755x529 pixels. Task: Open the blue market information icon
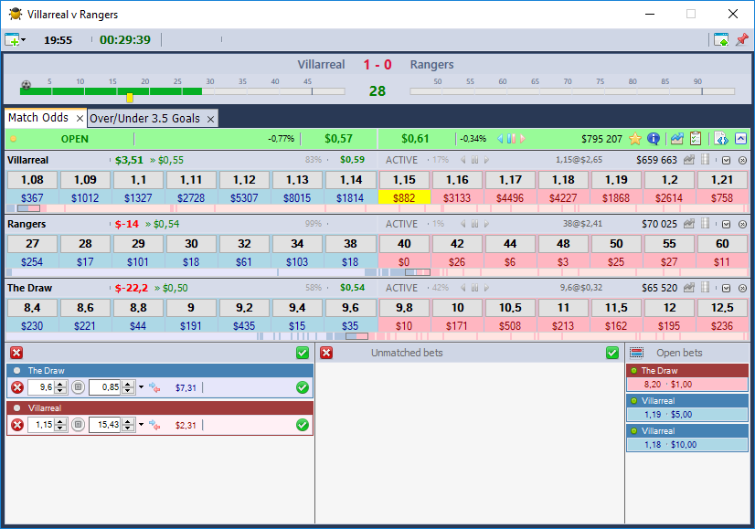[x=654, y=139]
